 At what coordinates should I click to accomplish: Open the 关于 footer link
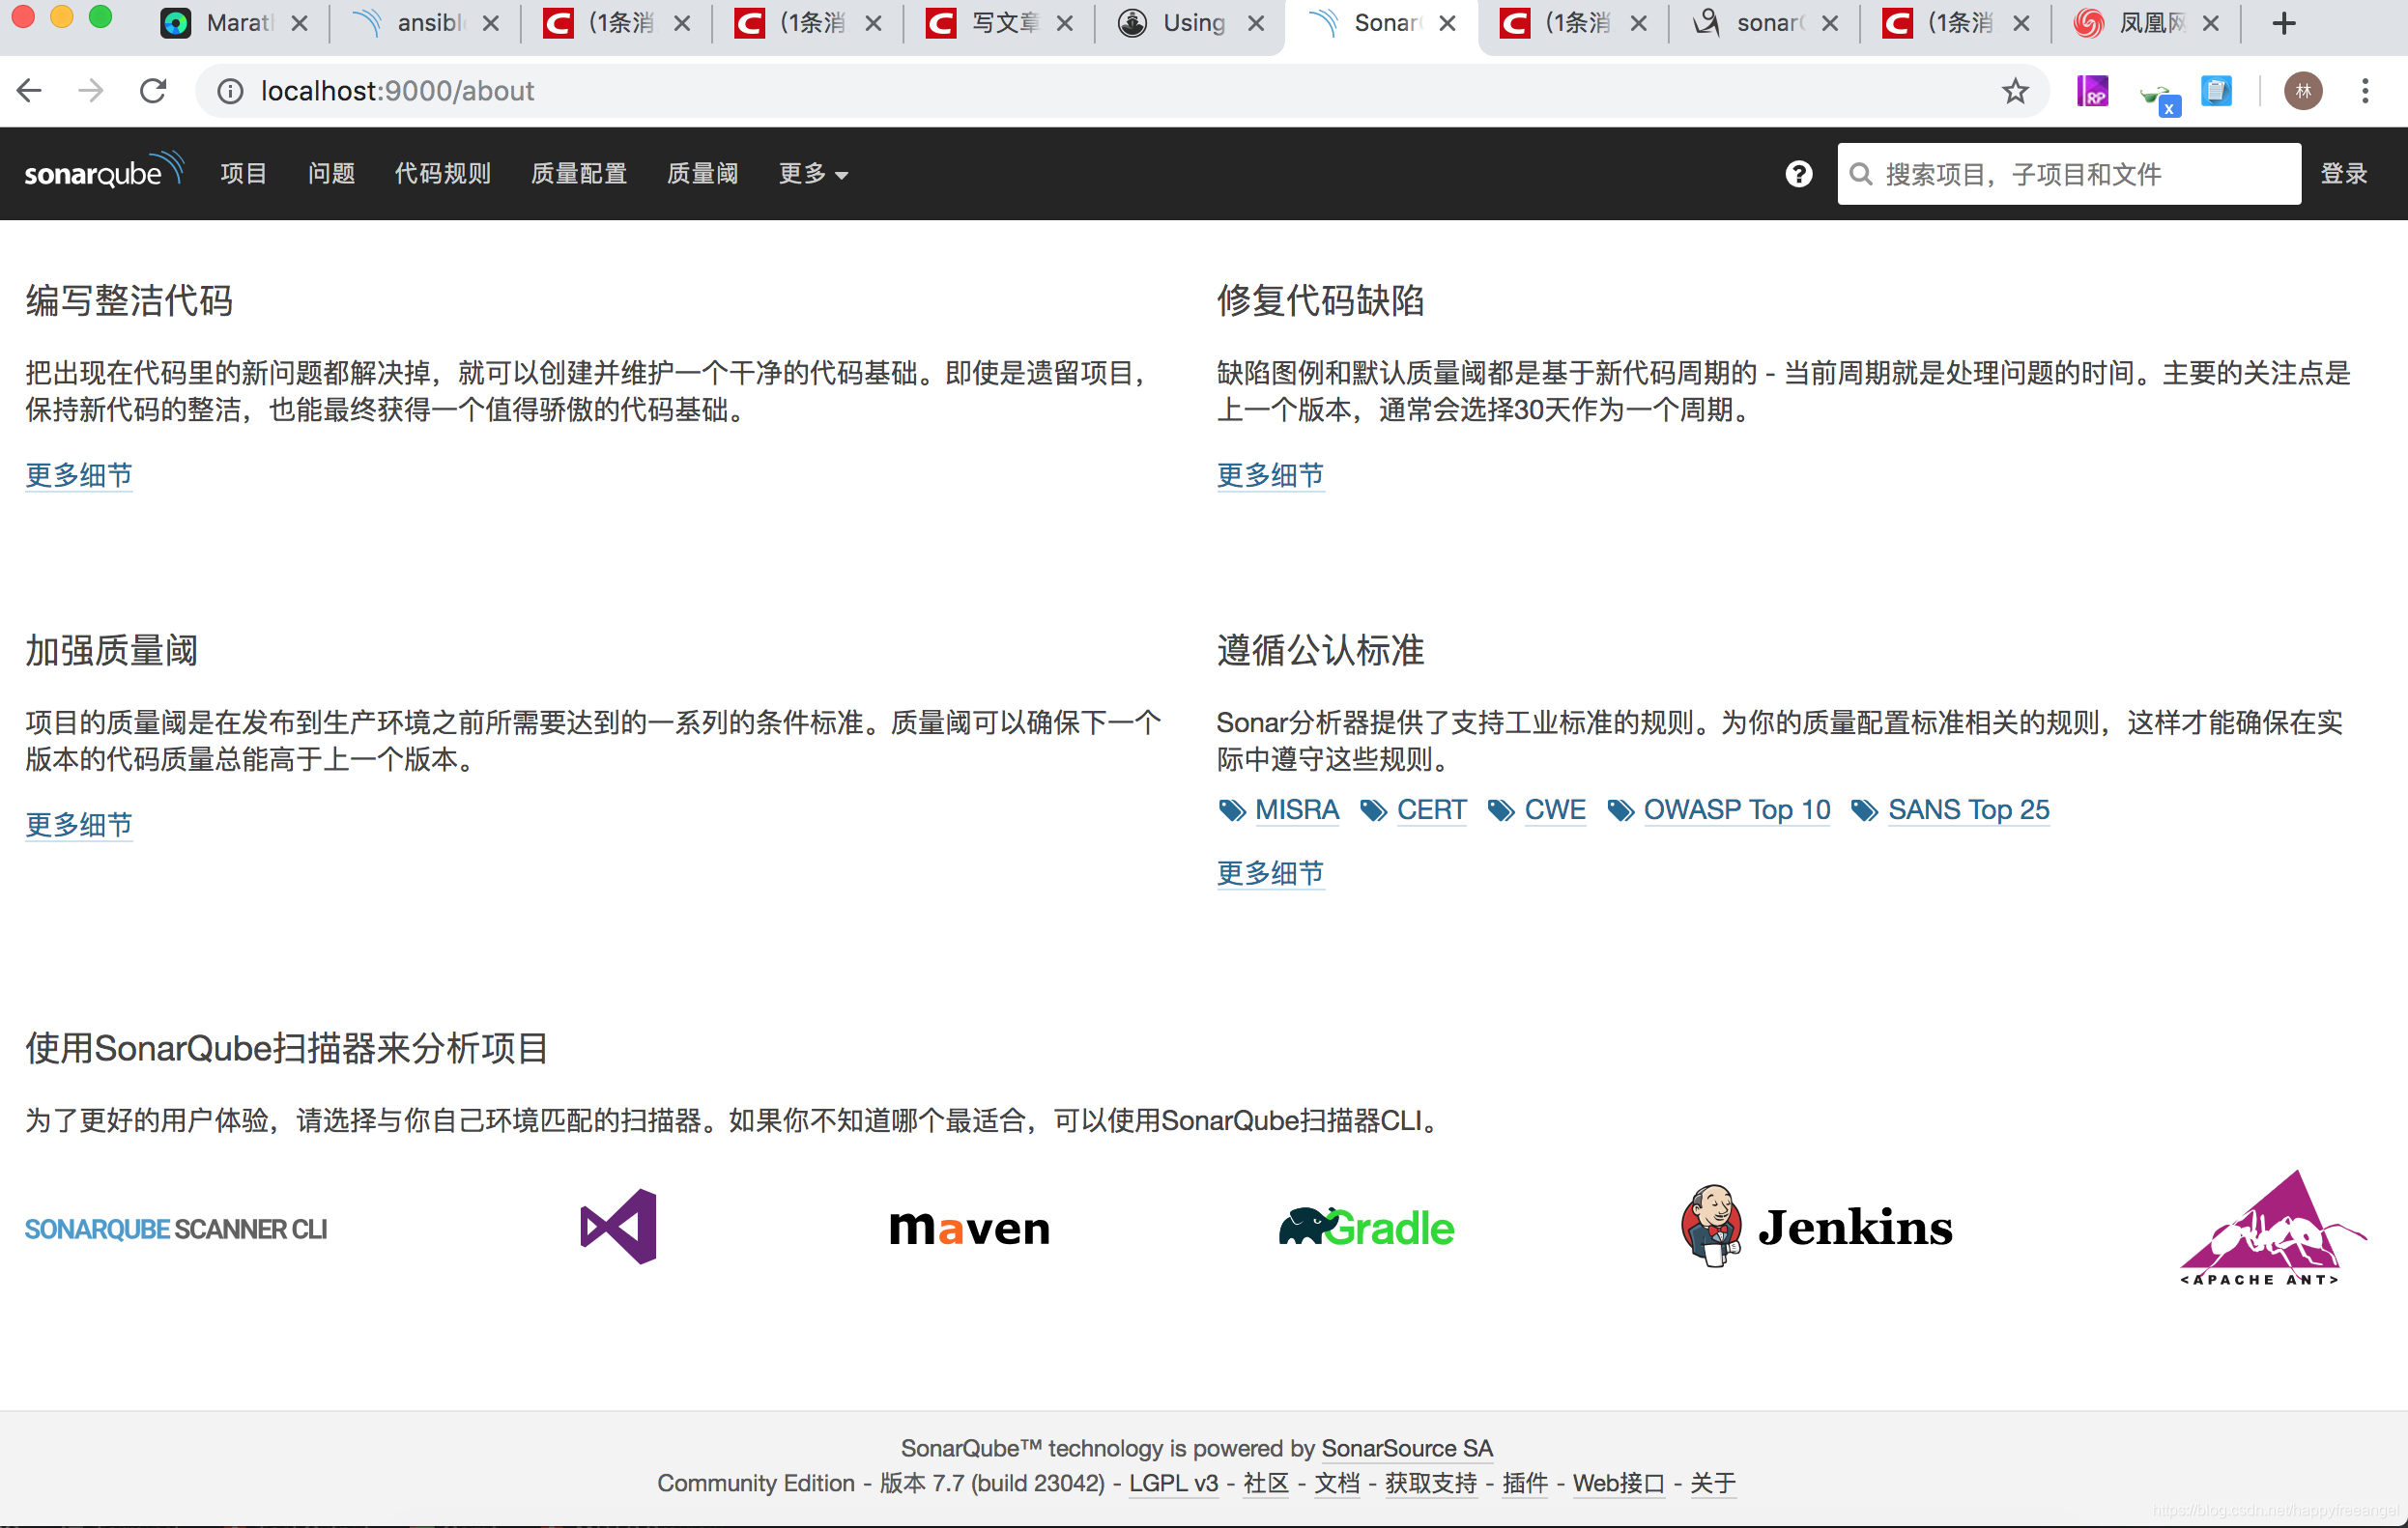click(1712, 1483)
